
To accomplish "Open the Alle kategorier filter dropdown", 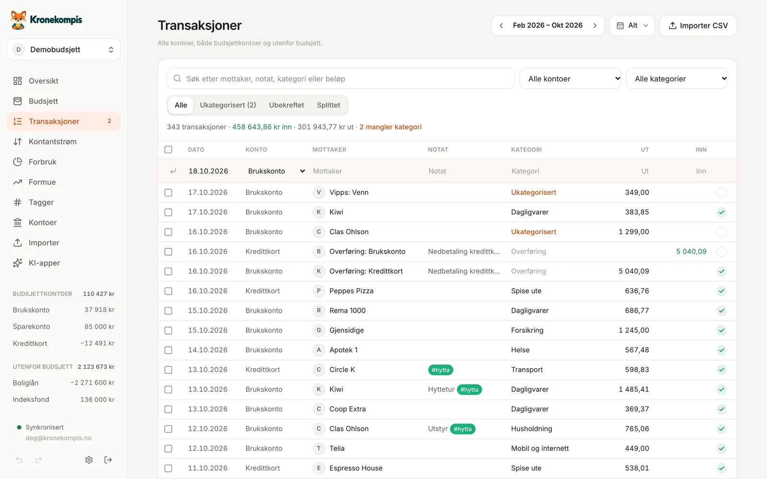I will pyautogui.click(x=677, y=79).
